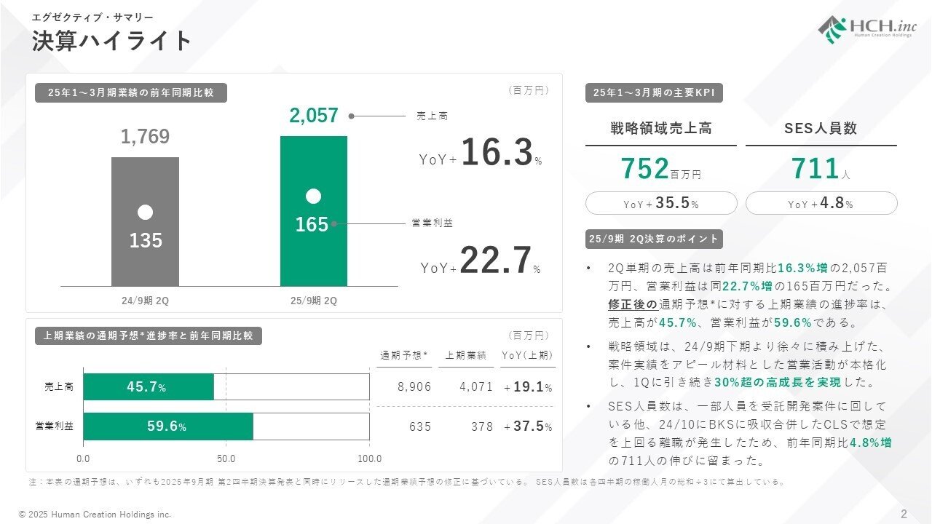The width and height of the screenshot is (932, 524).
Task: Click the 25年1〜3月期の主要KPI section label
Action: (654, 92)
